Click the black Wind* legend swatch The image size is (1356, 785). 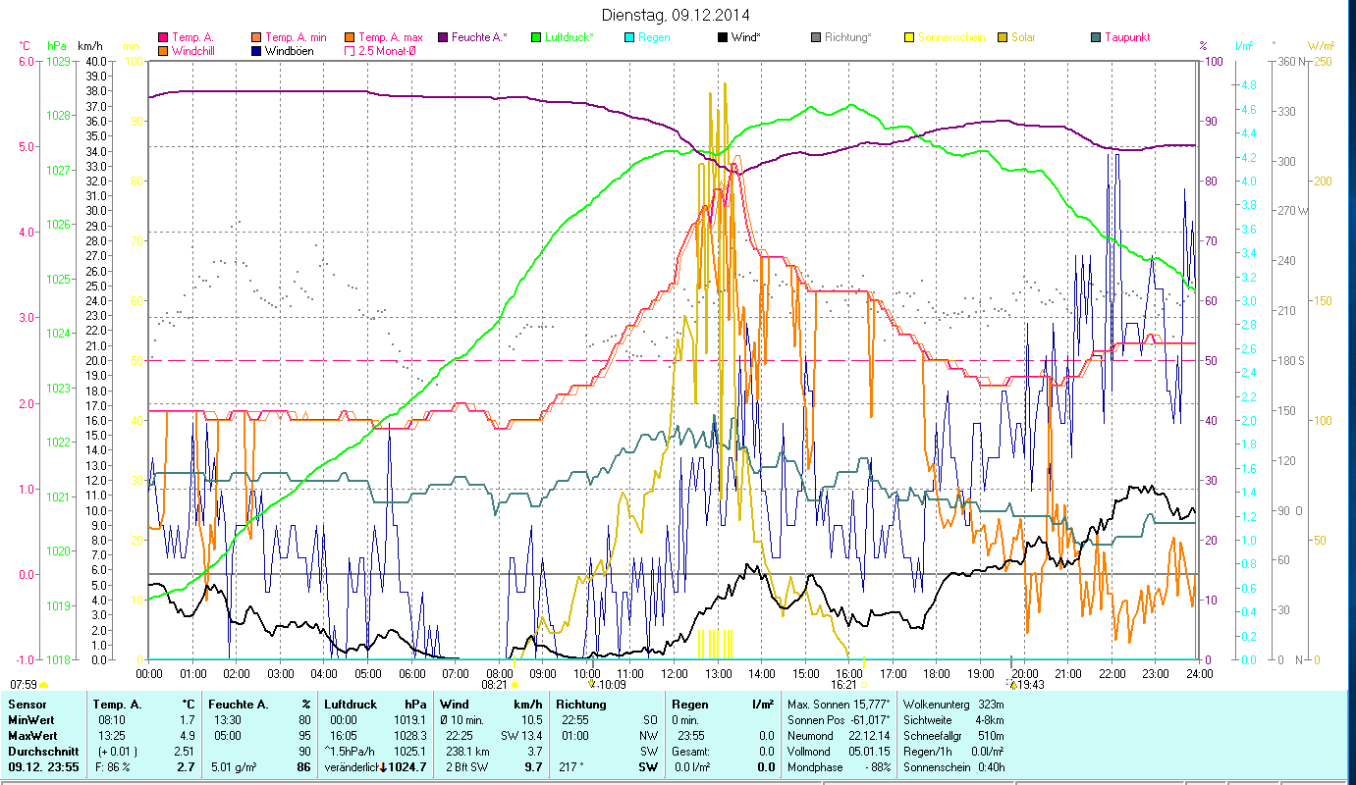[722, 38]
